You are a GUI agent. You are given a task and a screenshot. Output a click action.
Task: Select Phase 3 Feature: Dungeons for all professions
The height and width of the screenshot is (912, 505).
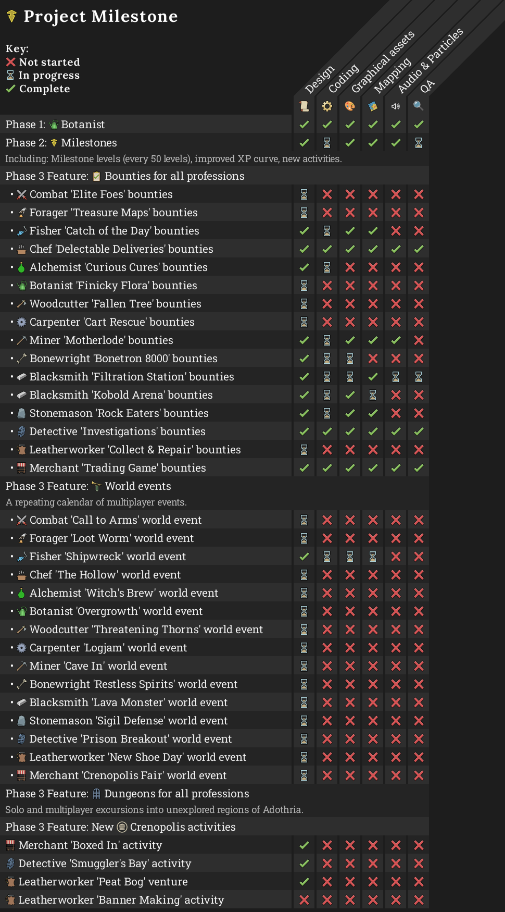[x=128, y=794]
